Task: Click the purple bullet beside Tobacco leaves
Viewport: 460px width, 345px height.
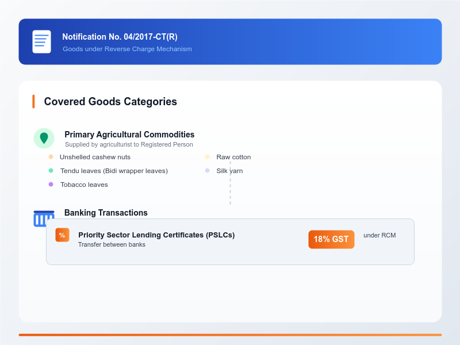Action: point(51,184)
